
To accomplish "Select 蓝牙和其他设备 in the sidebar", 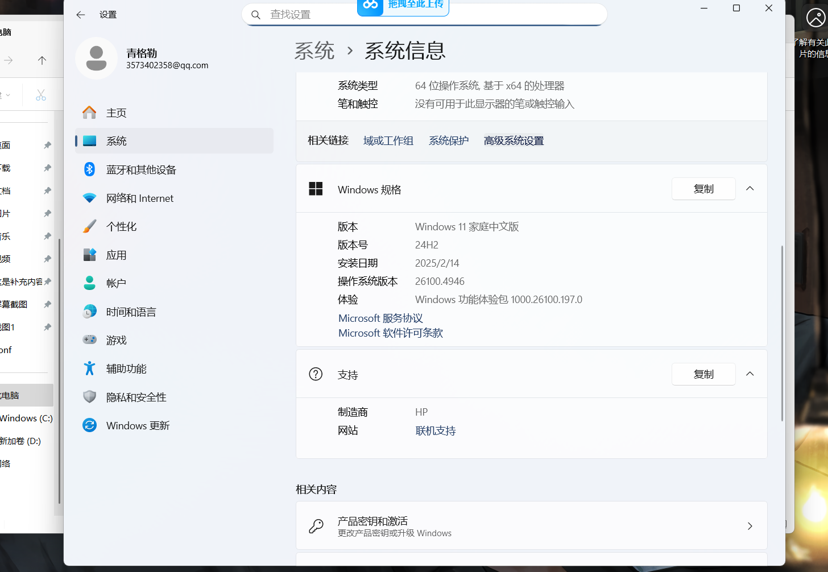I will (x=174, y=169).
